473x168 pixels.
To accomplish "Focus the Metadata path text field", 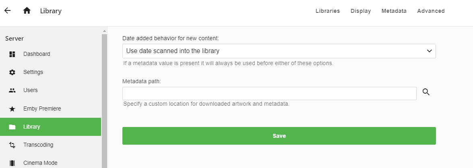I will pyautogui.click(x=269, y=94).
